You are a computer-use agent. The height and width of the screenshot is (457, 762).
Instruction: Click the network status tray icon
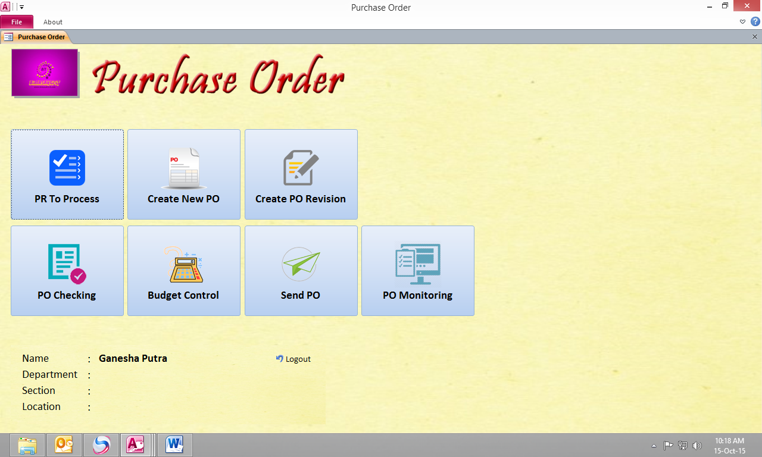(x=682, y=445)
